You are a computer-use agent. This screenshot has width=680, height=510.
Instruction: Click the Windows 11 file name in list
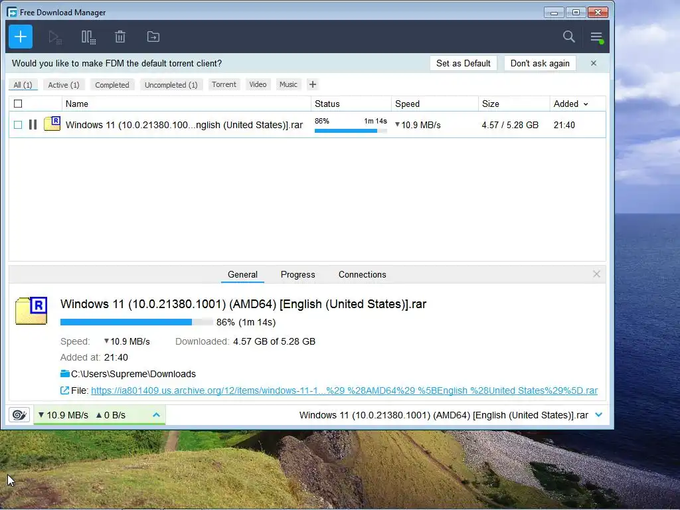pyautogui.click(x=184, y=125)
